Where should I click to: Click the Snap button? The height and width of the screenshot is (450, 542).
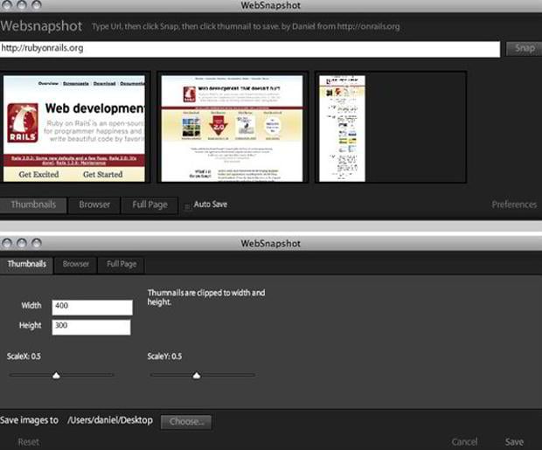(x=524, y=48)
